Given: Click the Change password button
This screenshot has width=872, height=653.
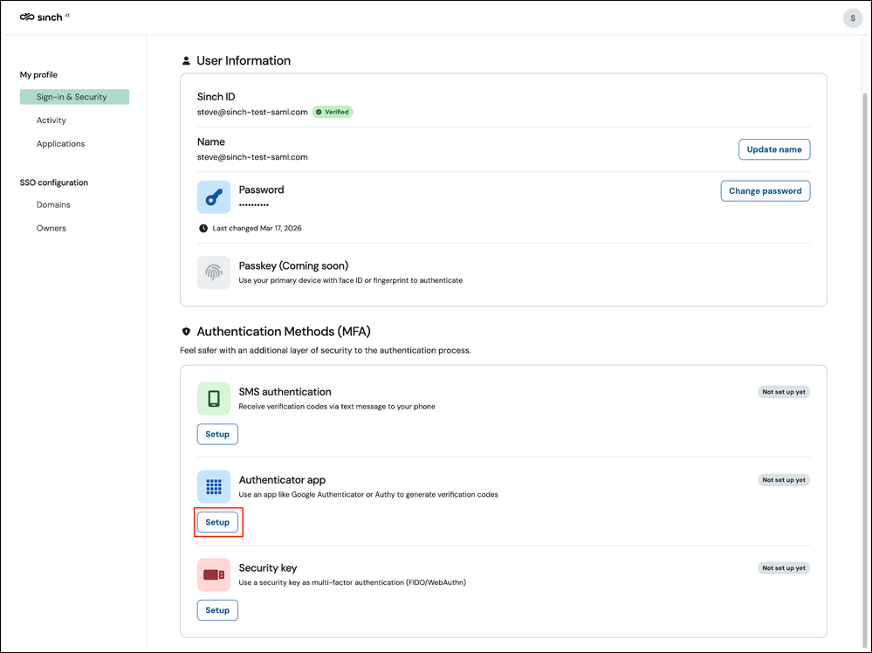Looking at the screenshot, I should [766, 191].
